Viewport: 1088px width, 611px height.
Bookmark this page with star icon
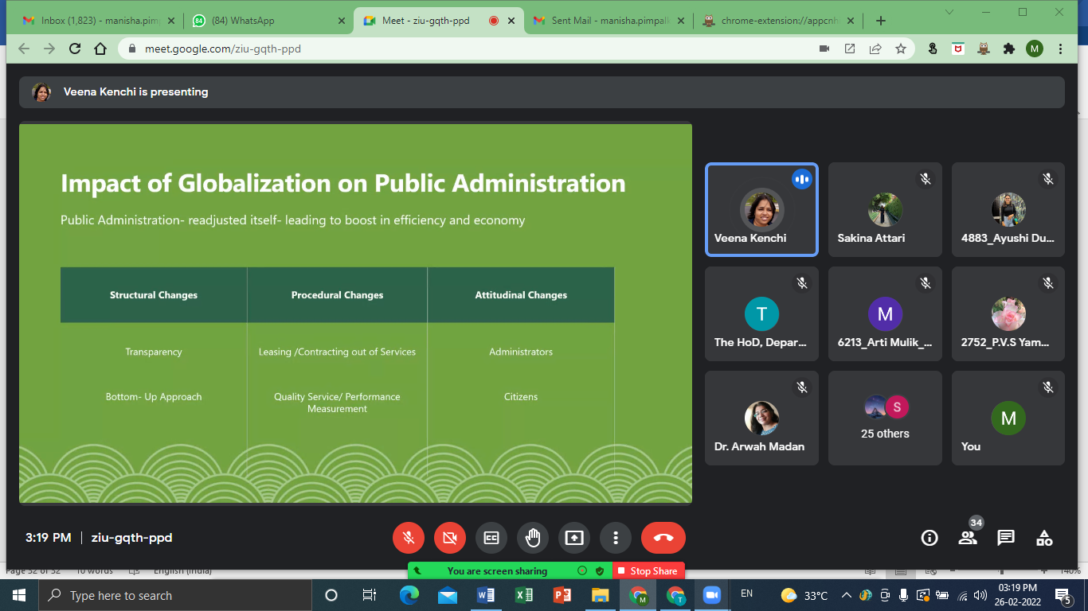901,49
